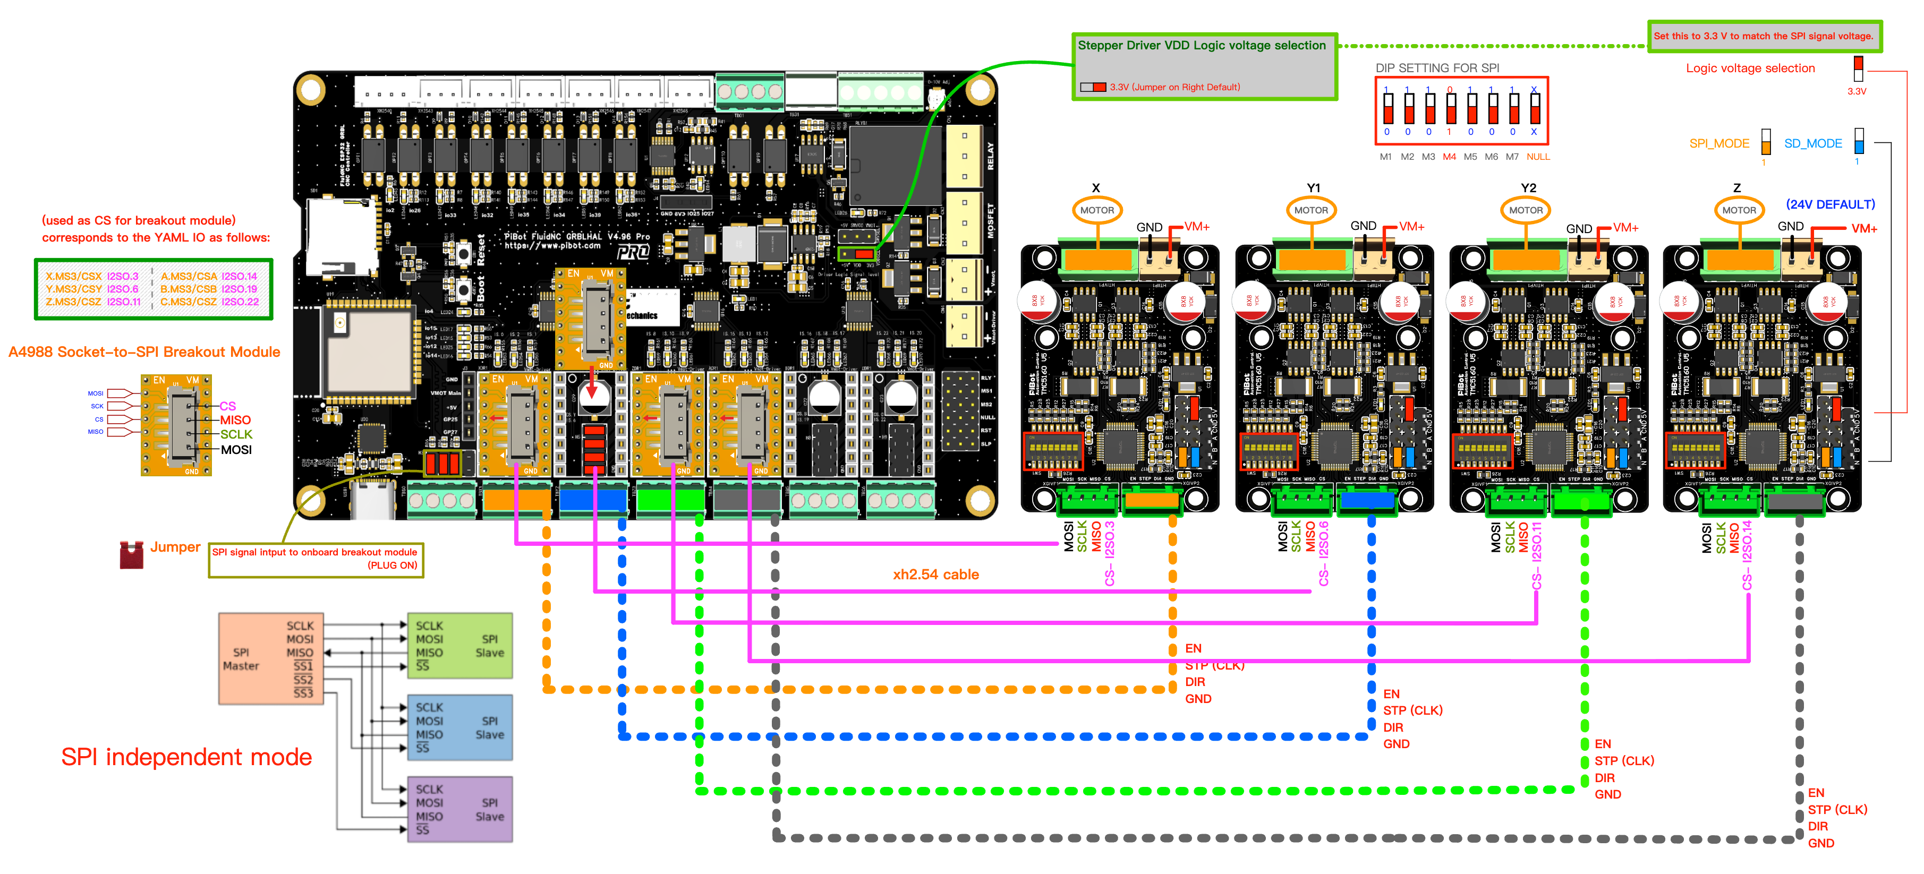Click the X axis MOTOR oval
This screenshot has height=874, width=1924.
[x=1096, y=210]
